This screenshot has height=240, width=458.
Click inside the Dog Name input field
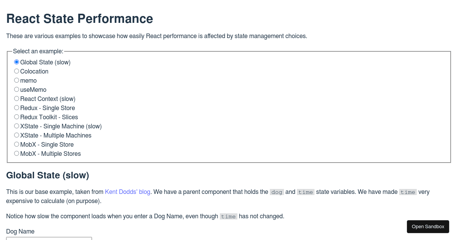tap(49, 239)
